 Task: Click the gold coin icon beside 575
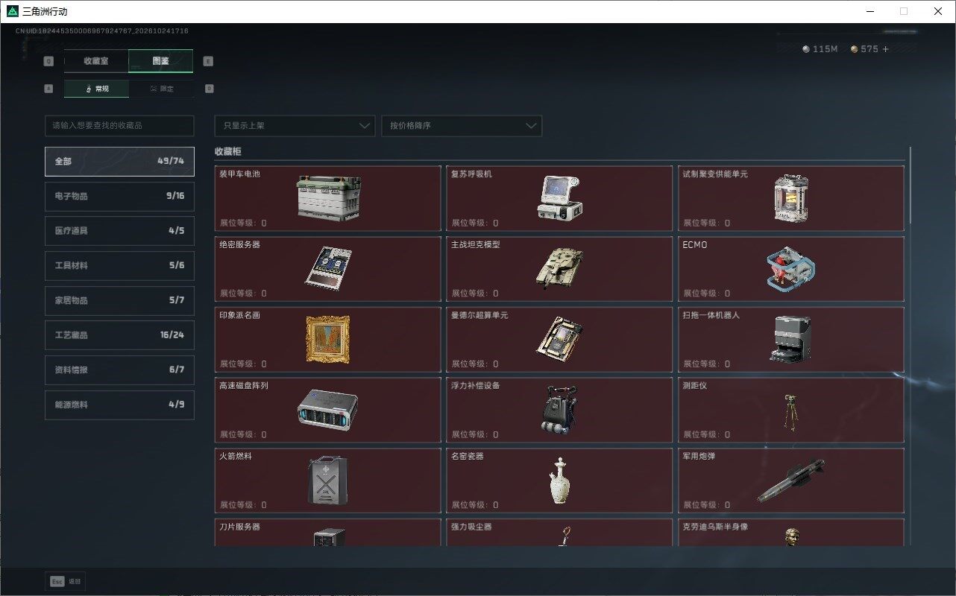click(x=855, y=49)
